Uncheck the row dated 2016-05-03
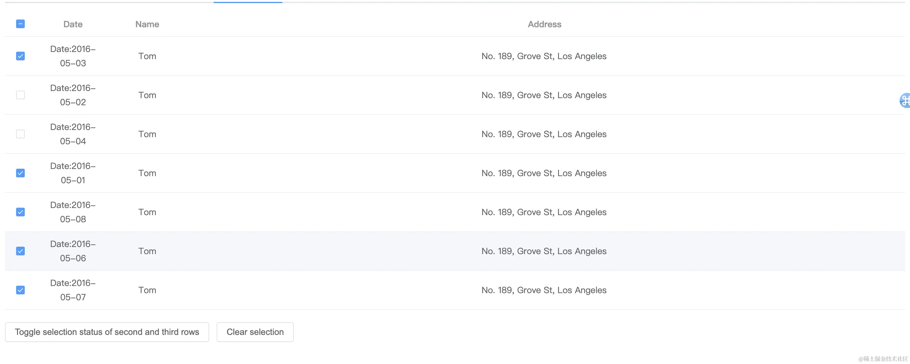Image resolution: width=910 pixels, height=364 pixels. click(20, 56)
